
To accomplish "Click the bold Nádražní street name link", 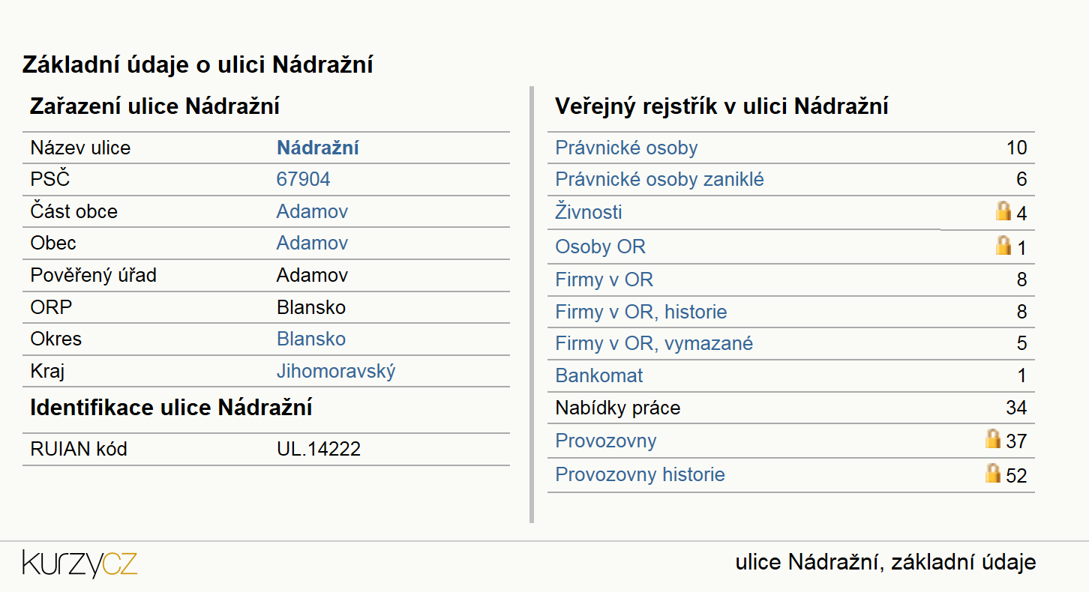I will [318, 148].
